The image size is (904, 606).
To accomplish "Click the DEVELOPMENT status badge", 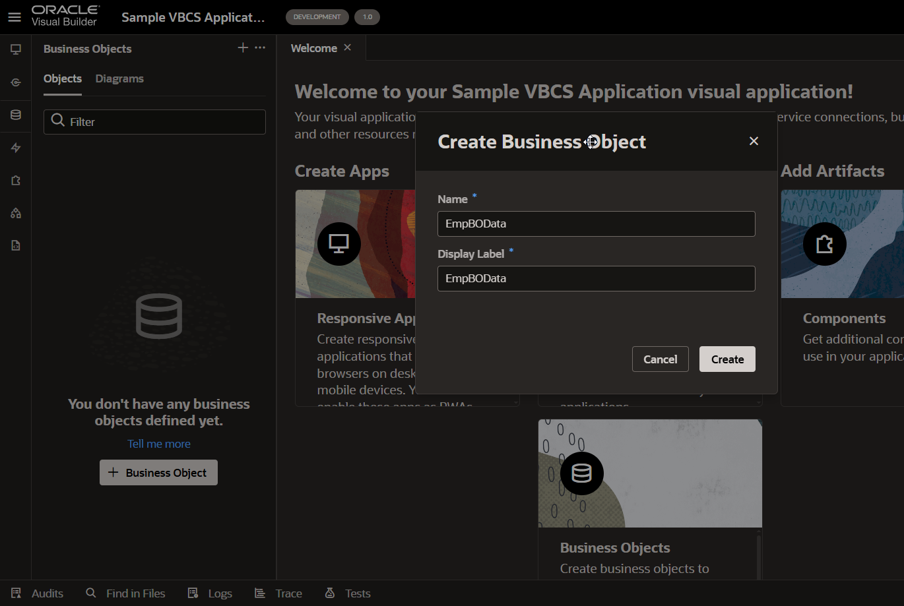I will pyautogui.click(x=317, y=17).
